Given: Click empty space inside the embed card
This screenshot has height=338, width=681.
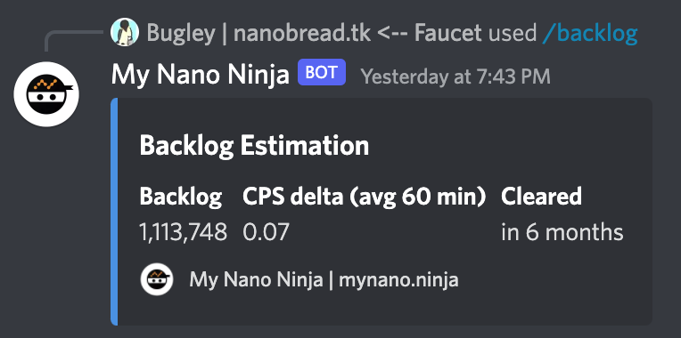Looking at the screenshot, I should (499, 148).
